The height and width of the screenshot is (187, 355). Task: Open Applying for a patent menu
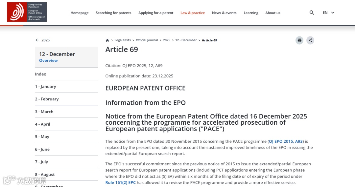[156, 13]
